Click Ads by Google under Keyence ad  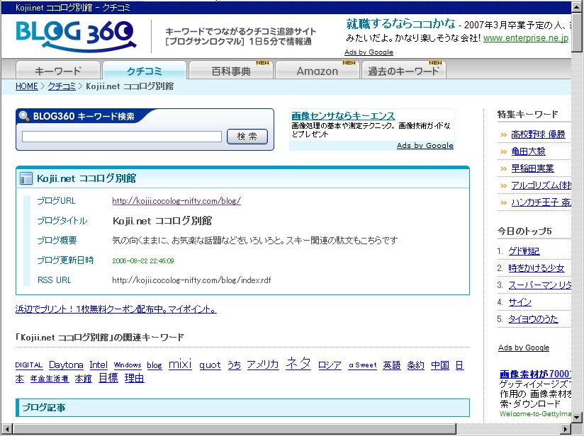(x=425, y=146)
